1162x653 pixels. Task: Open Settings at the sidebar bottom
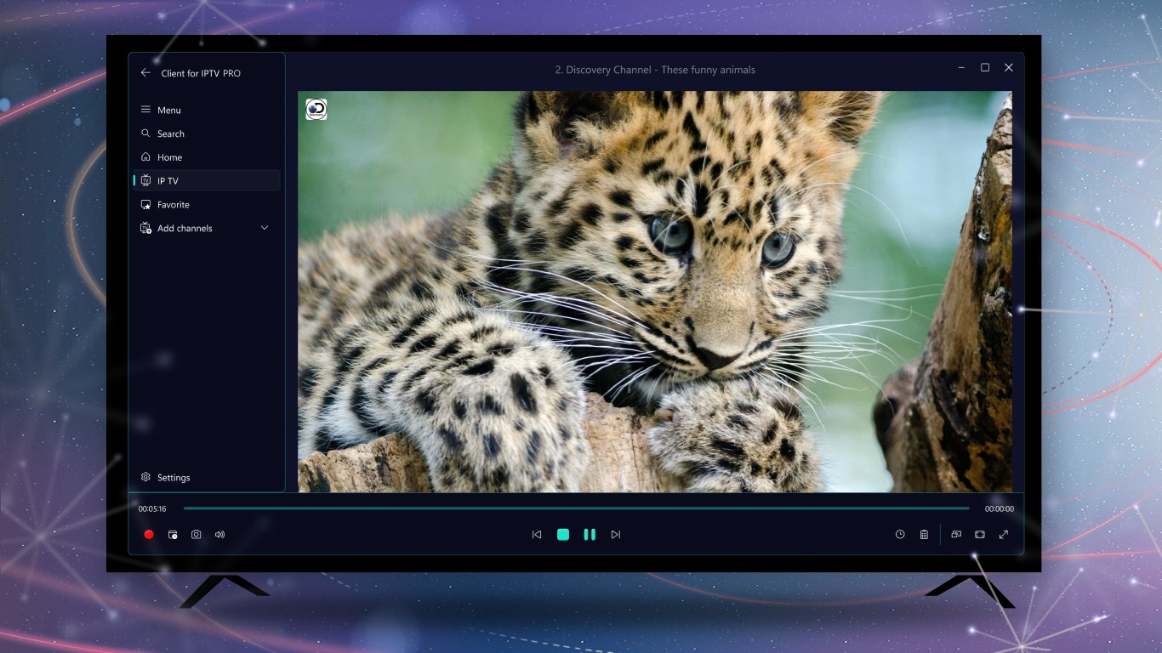(x=208, y=478)
